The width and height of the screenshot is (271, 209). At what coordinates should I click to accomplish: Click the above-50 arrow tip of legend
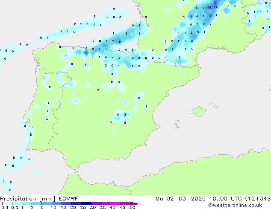coord(135,203)
